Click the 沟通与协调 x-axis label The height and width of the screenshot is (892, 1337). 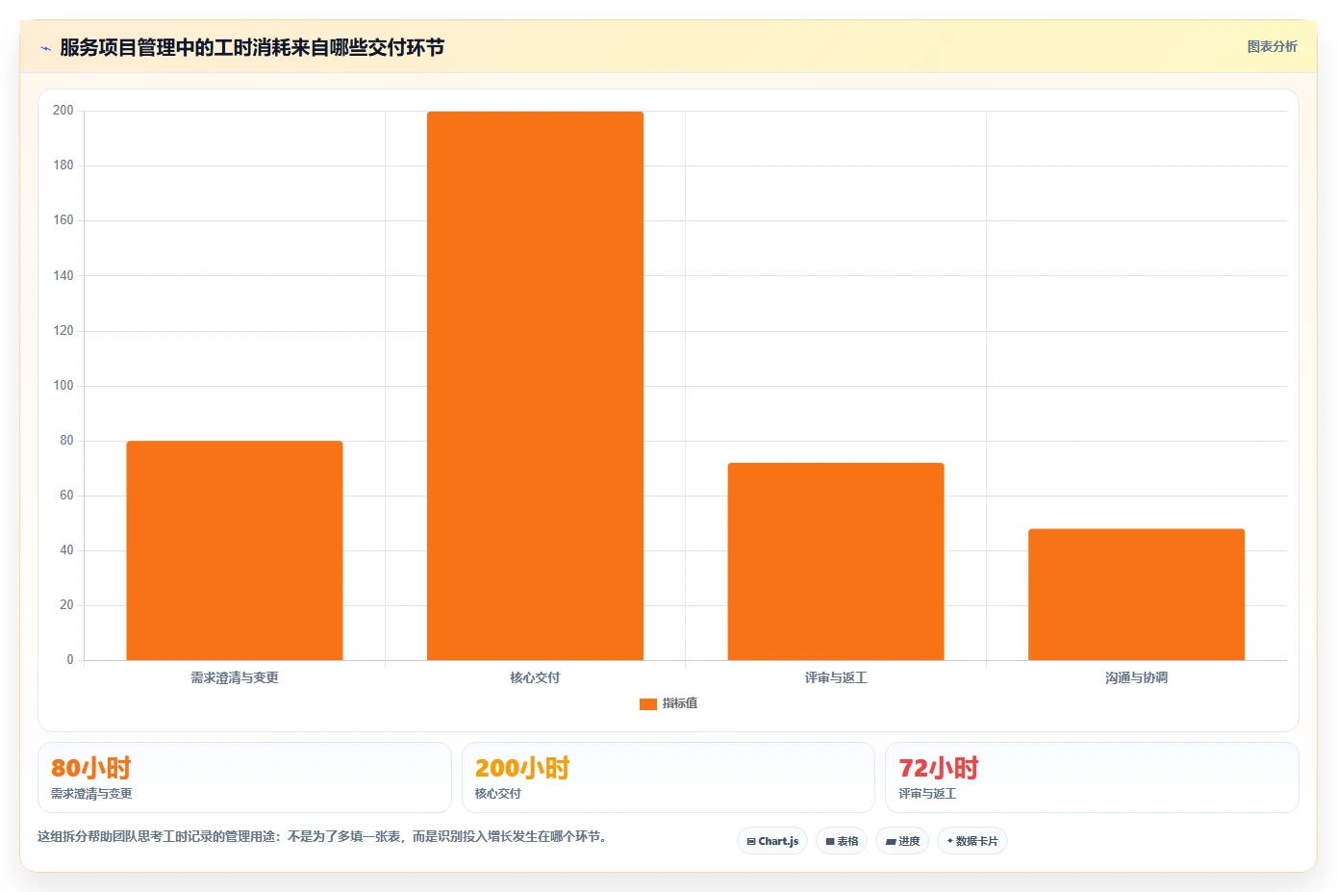click(1136, 677)
